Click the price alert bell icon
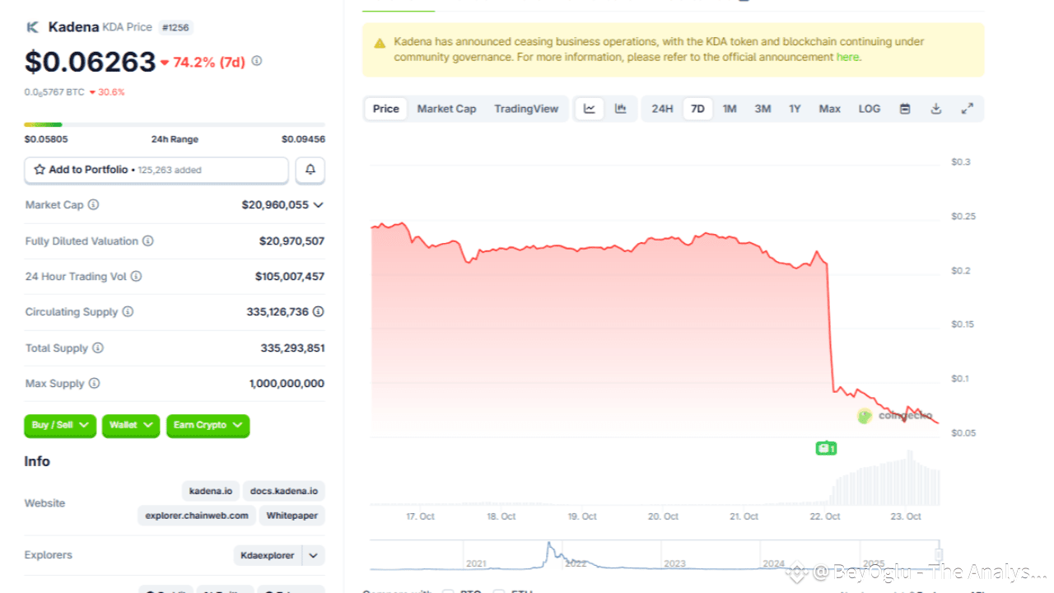Image resolution: width=1054 pixels, height=593 pixels. pos(310,170)
